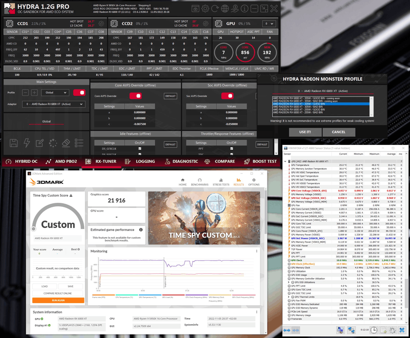The width and height of the screenshot is (410, 338).
Task: Open 3DMark OPTIONS
Action: pos(254,182)
